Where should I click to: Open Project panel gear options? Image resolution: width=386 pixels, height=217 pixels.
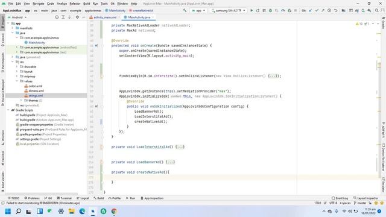[x=77, y=17]
